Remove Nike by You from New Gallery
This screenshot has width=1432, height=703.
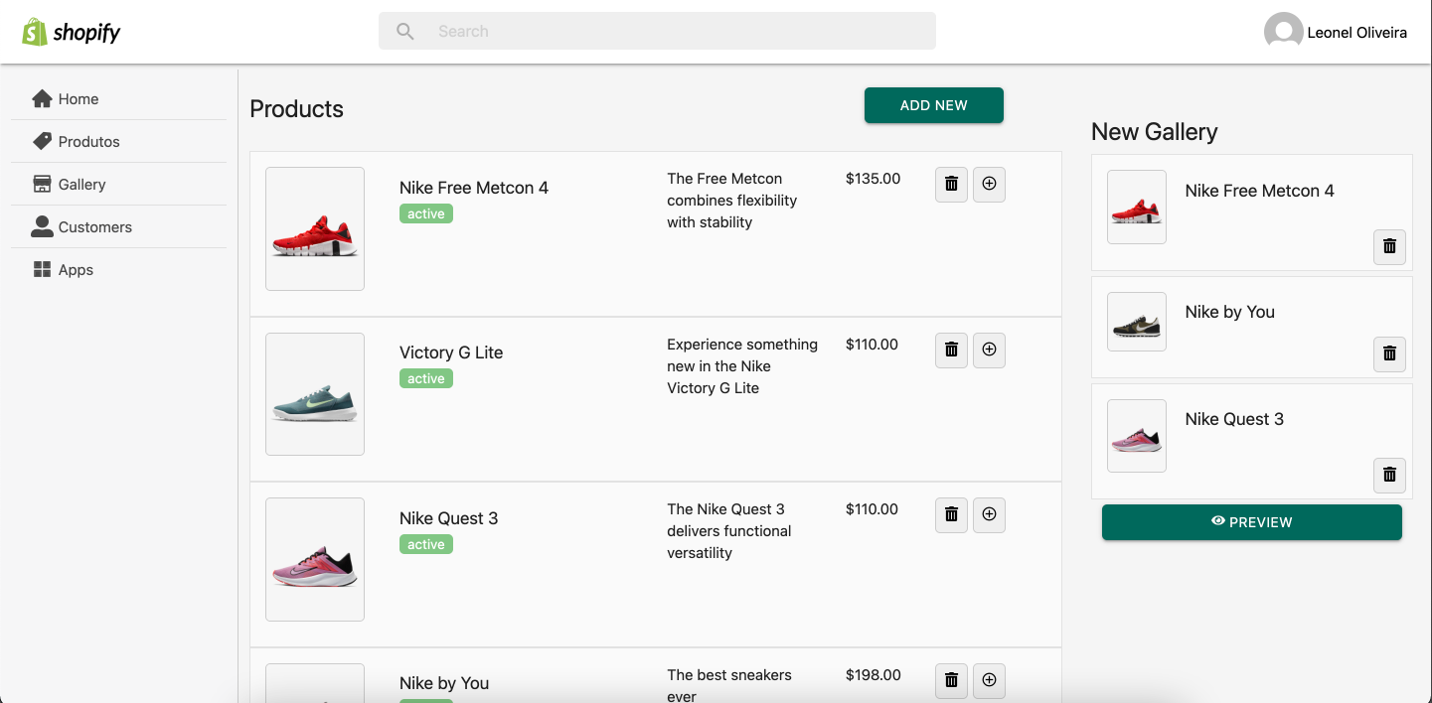click(1388, 354)
